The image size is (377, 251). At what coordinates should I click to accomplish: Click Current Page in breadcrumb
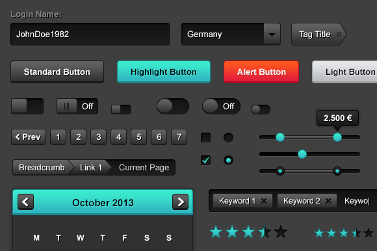pyautogui.click(x=144, y=167)
